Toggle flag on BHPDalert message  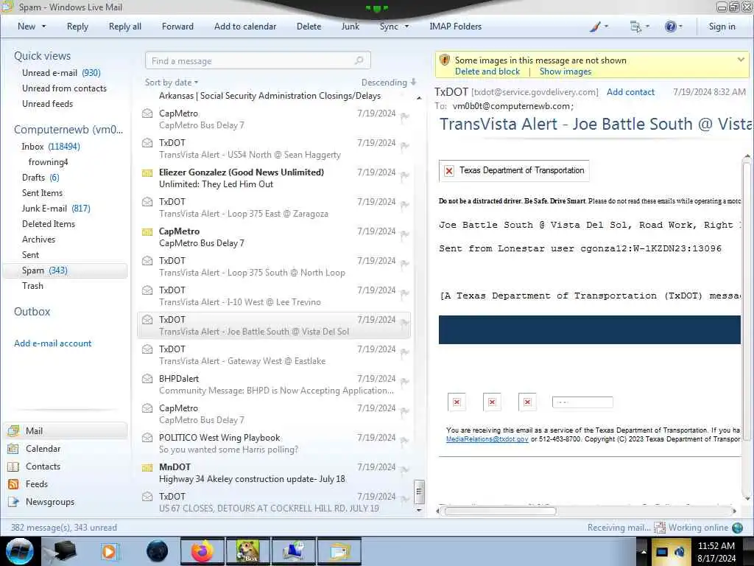(405, 382)
